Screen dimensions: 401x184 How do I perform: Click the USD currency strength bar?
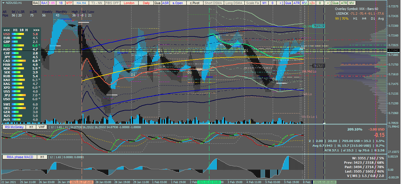(18, 34)
